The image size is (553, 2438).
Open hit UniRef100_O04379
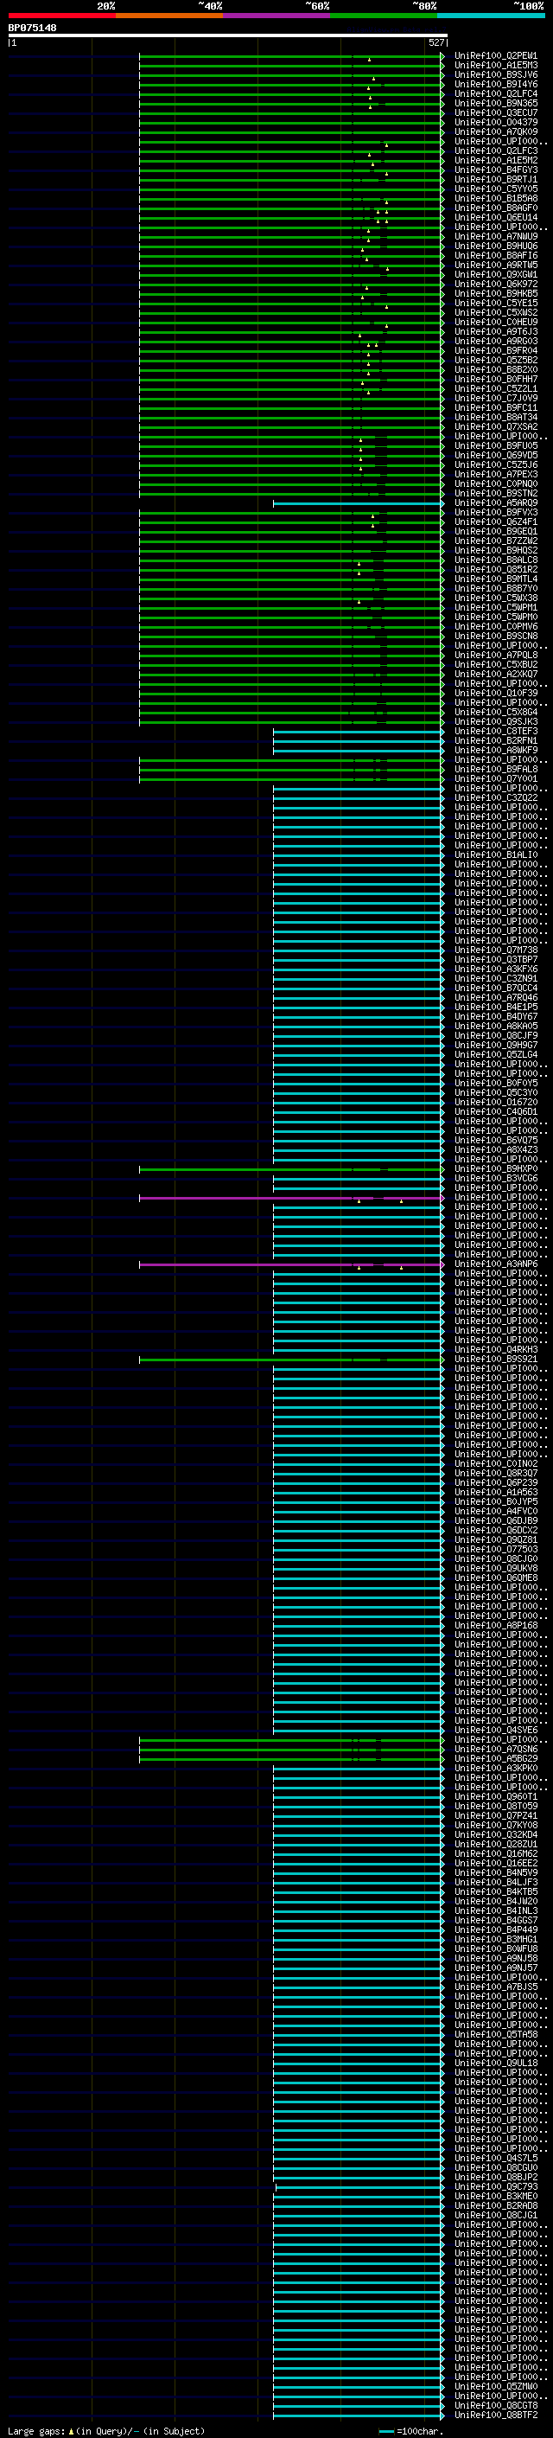[x=495, y=123]
